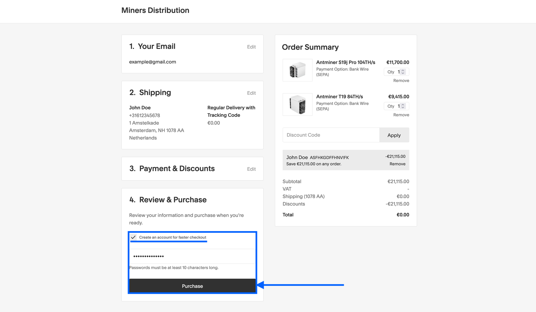The height and width of the screenshot is (312, 536).
Task: Click Save €21,115.00 on any order text
Action: 314,164
